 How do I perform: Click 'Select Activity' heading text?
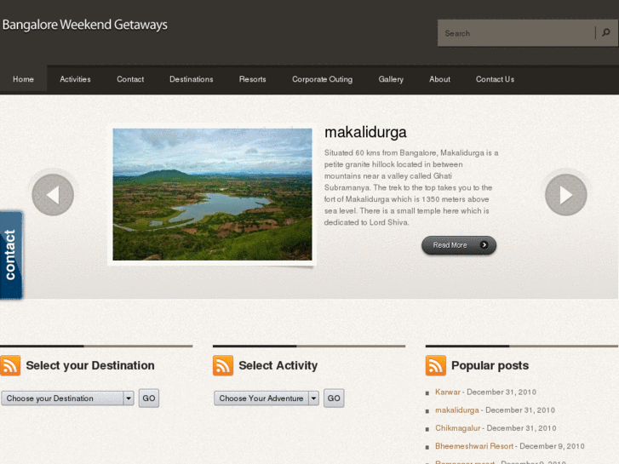click(278, 365)
